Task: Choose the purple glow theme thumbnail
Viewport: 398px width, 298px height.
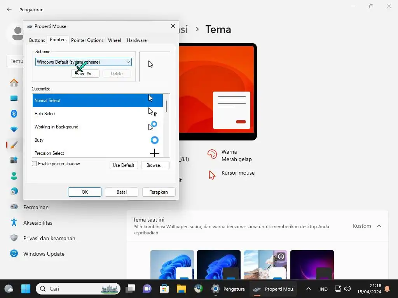Action: (x=312, y=265)
